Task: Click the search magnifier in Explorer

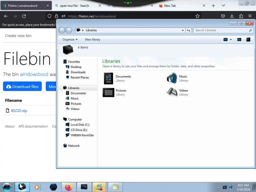Action: pos(250,30)
